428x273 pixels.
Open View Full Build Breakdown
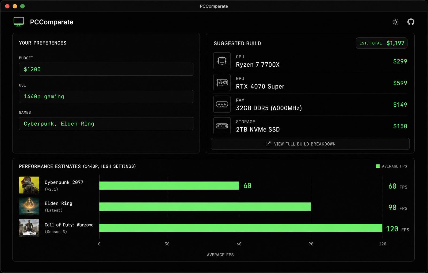click(310, 144)
